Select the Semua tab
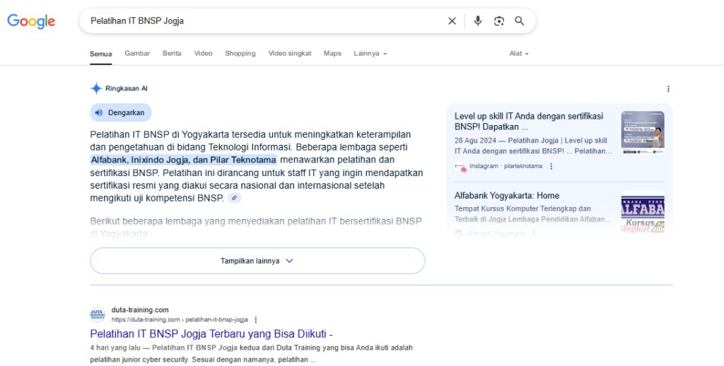The width and height of the screenshot is (724, 366). (100, 54)
